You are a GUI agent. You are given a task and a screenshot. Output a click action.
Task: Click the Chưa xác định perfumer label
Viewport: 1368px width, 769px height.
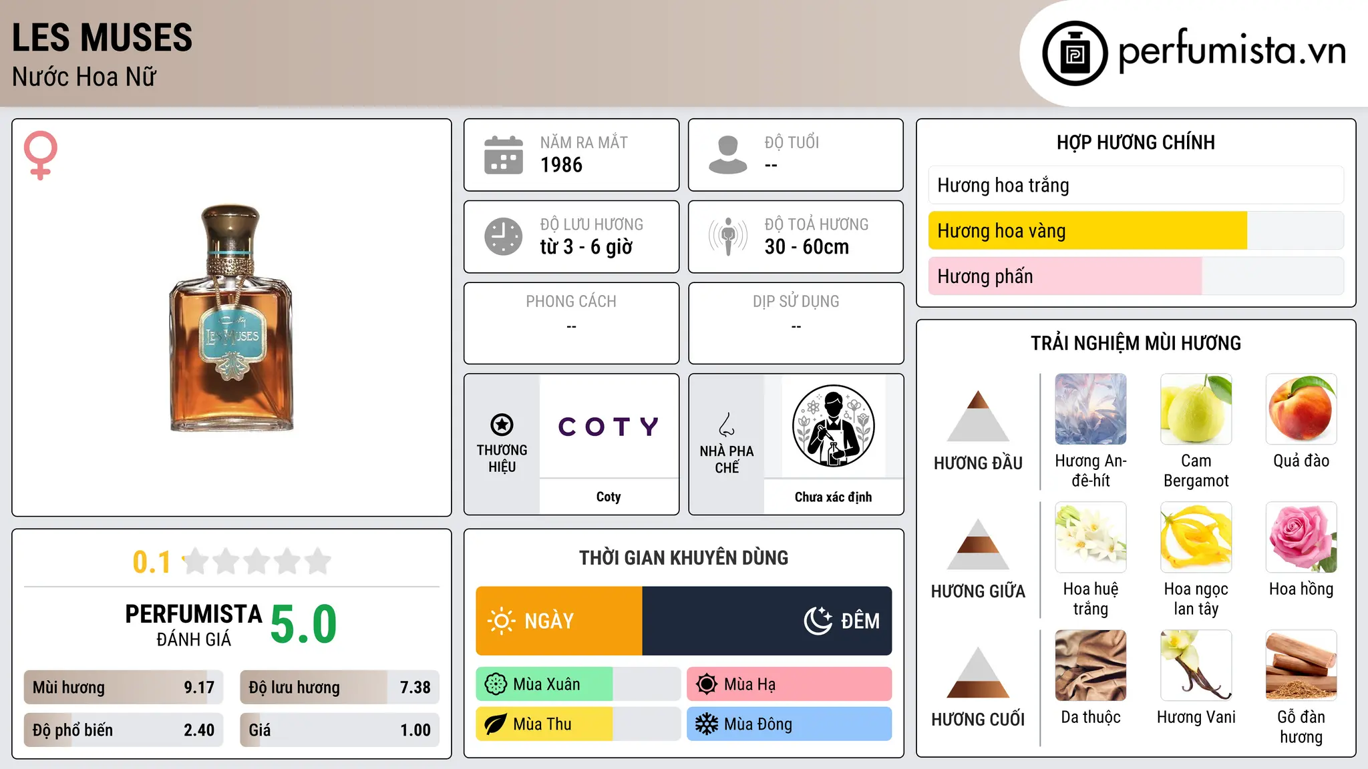click(833, 497)
